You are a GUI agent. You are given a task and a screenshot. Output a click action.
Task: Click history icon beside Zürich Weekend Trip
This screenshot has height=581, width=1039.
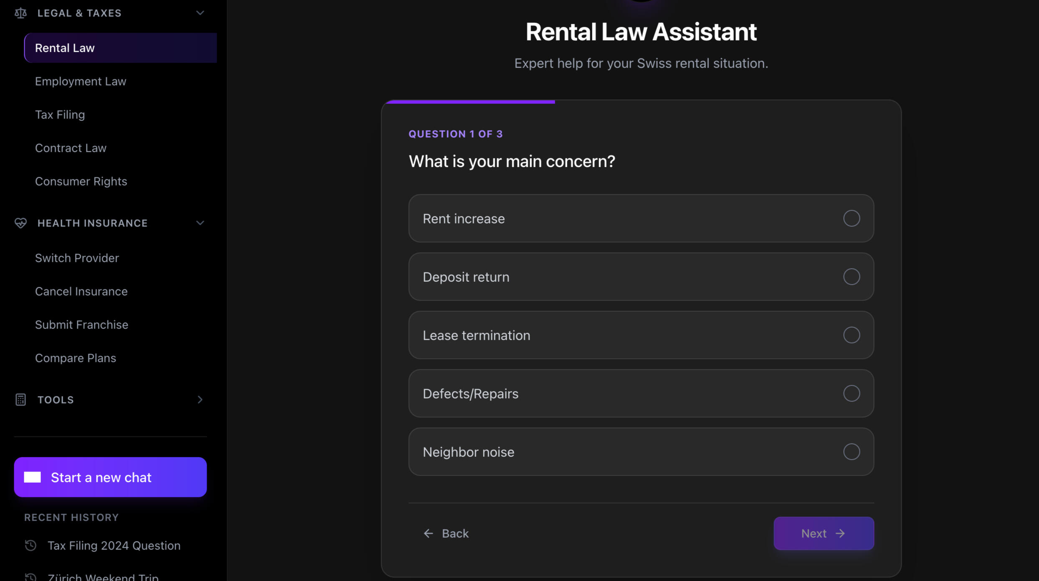point(30,577)
